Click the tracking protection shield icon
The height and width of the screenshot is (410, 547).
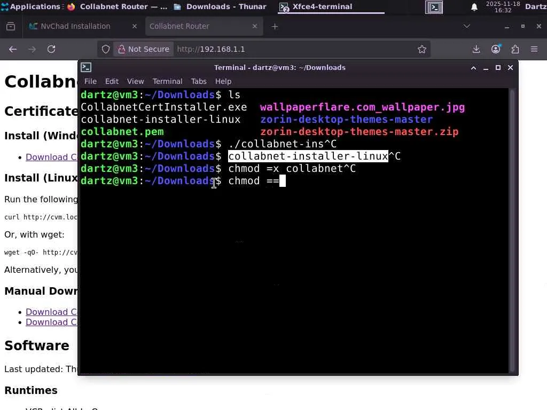point(106,49)
